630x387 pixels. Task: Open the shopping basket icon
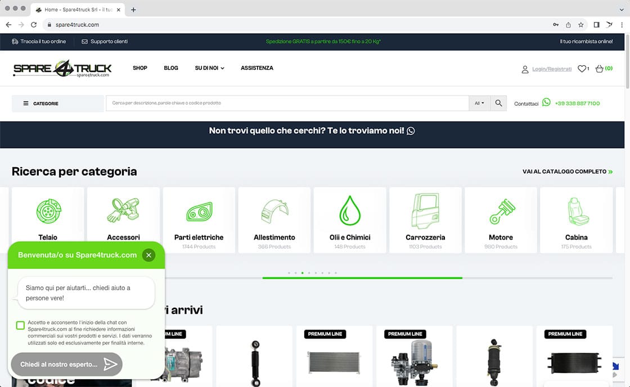599,69
